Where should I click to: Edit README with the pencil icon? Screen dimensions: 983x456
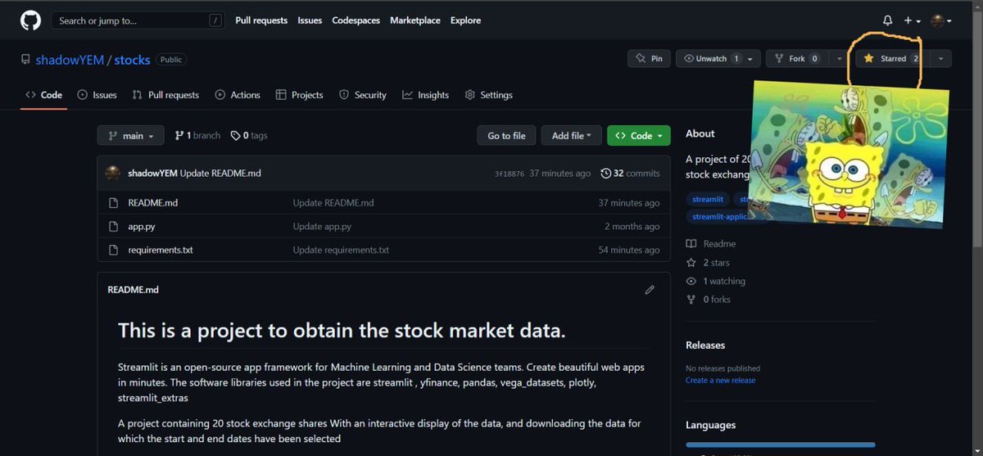[650, 290]
